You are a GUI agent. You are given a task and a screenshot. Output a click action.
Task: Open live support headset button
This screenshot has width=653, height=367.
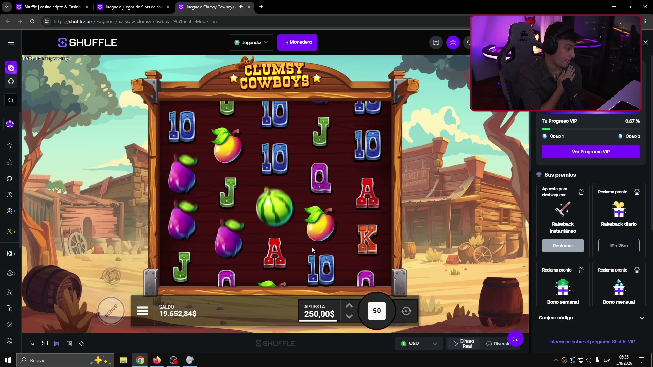(516, 338)
